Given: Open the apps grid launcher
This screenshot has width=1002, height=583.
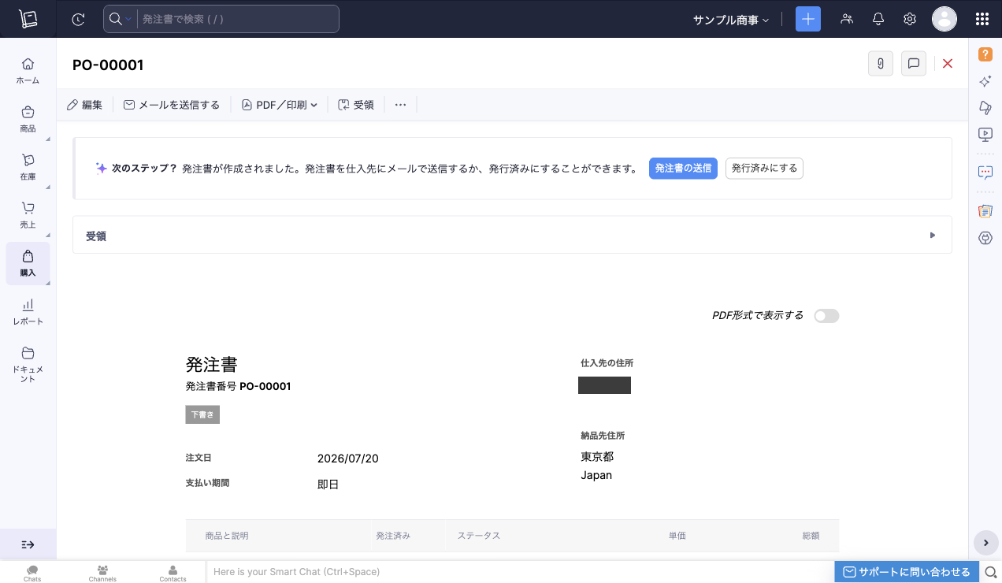Looking at the screenshot, I should pyautogui.click(x=982, y=19).
